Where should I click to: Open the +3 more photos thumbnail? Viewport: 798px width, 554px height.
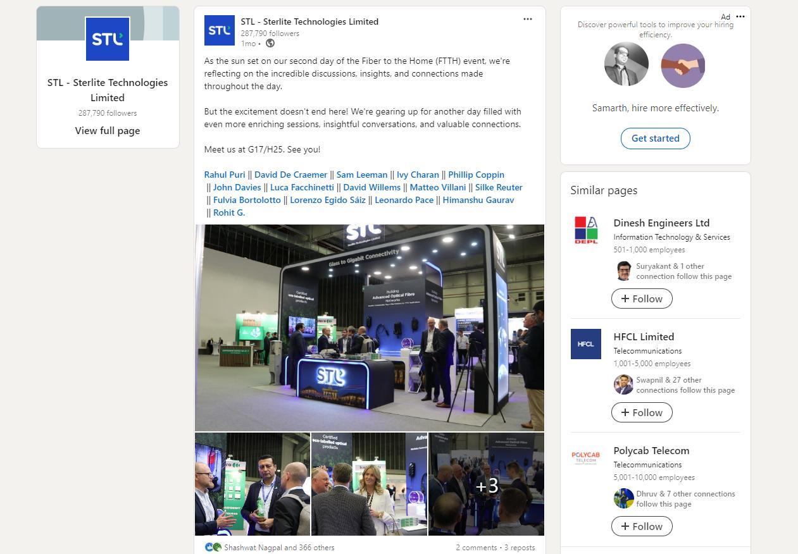pyautogui.click(x=487, y=484)
